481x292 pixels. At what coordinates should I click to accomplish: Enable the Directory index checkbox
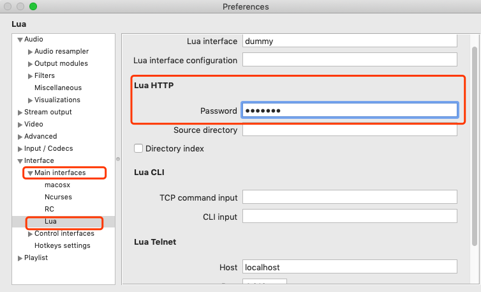pyautogui.click(x=138, y=148)
